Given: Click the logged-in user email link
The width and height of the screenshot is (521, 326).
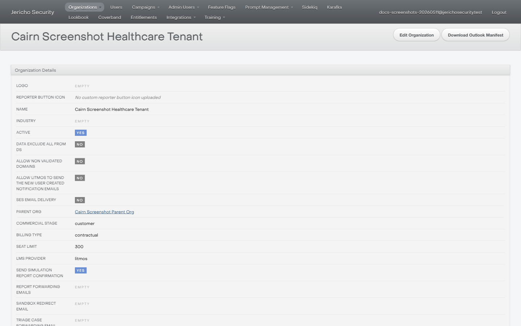Looking at the screenshot, I should [431, 12].
